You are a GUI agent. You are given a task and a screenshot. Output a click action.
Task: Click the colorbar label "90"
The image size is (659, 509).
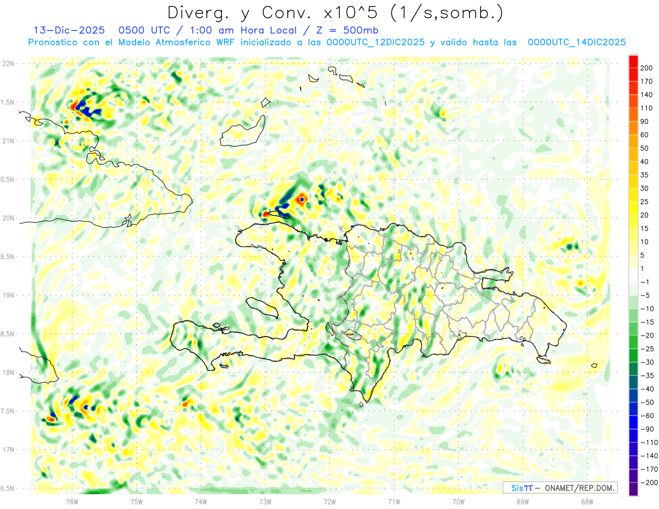point(645,121)
